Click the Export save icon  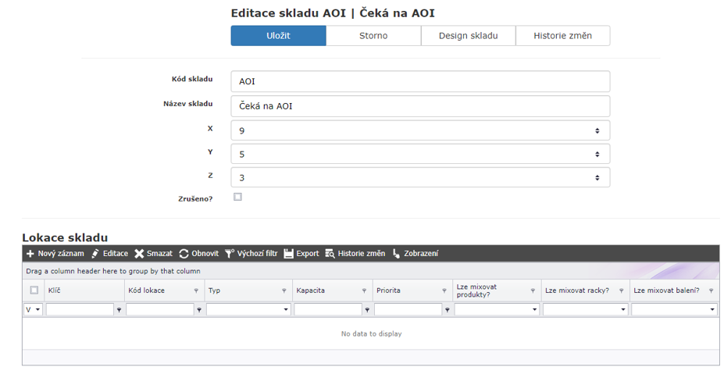(x=288, y=254)
